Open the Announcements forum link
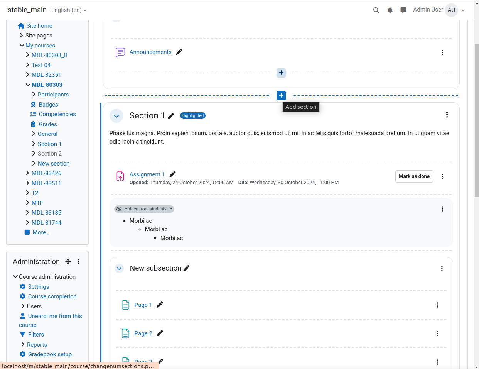 tap(150, 52)
